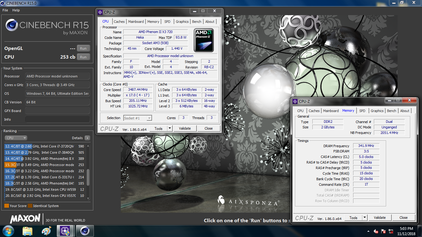Screen dimensions: 422x237
Task: Click the Action Center flag tray icon
Action: [x=383, y=231]
